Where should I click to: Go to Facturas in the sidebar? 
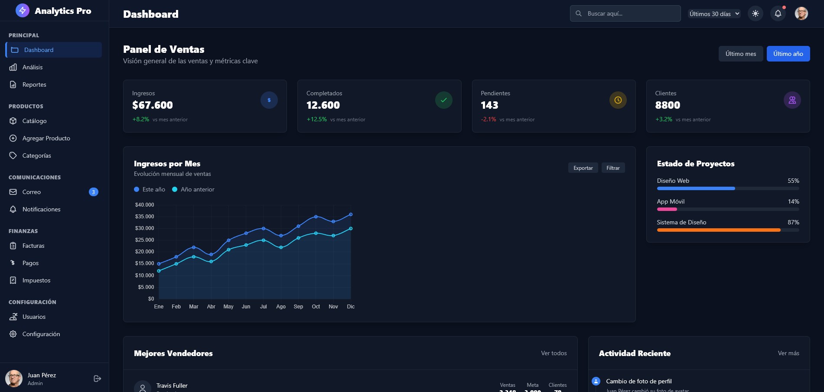(x=33, y=246)
